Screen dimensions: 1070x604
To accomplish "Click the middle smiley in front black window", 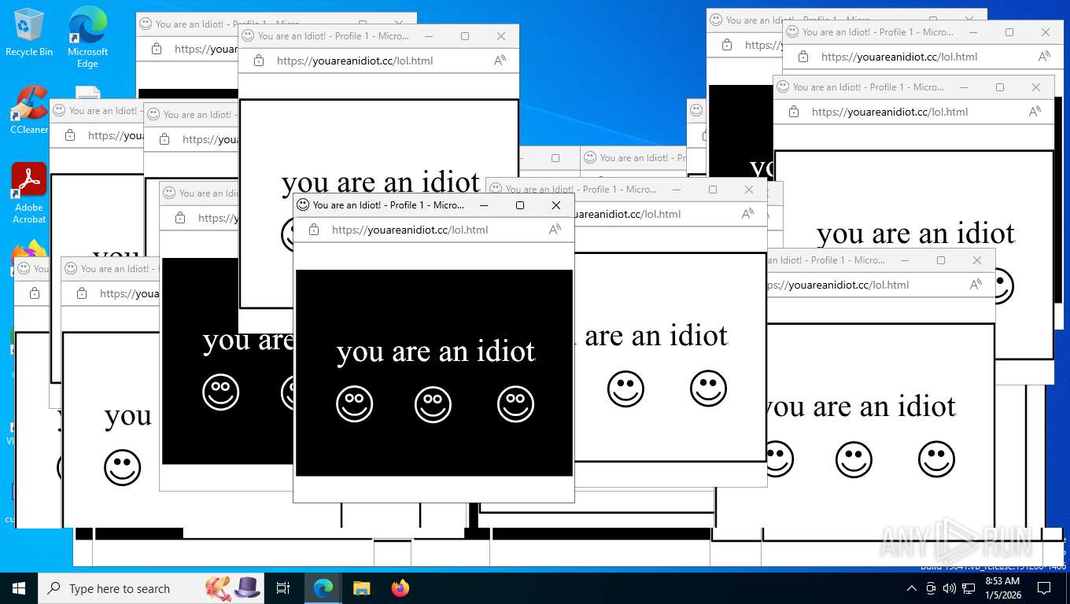I will [433, 404].
